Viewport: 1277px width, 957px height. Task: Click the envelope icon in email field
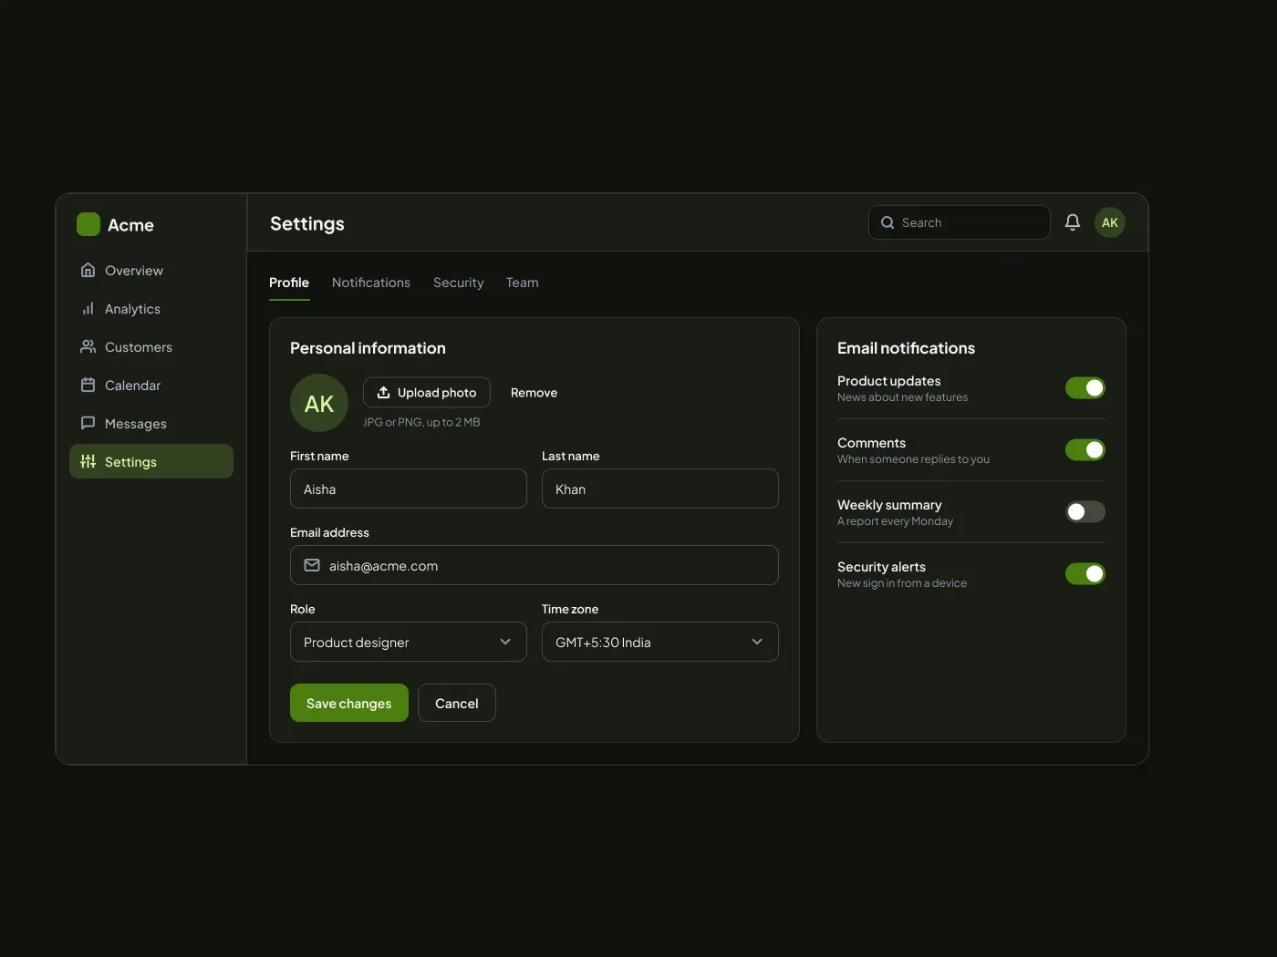click(x=312, y=565)
